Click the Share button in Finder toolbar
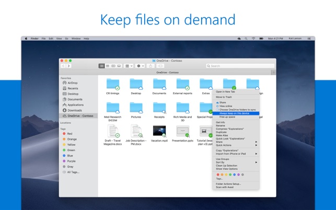The height and width of the screenshot is (210, 336). click(x=150, y=66)
